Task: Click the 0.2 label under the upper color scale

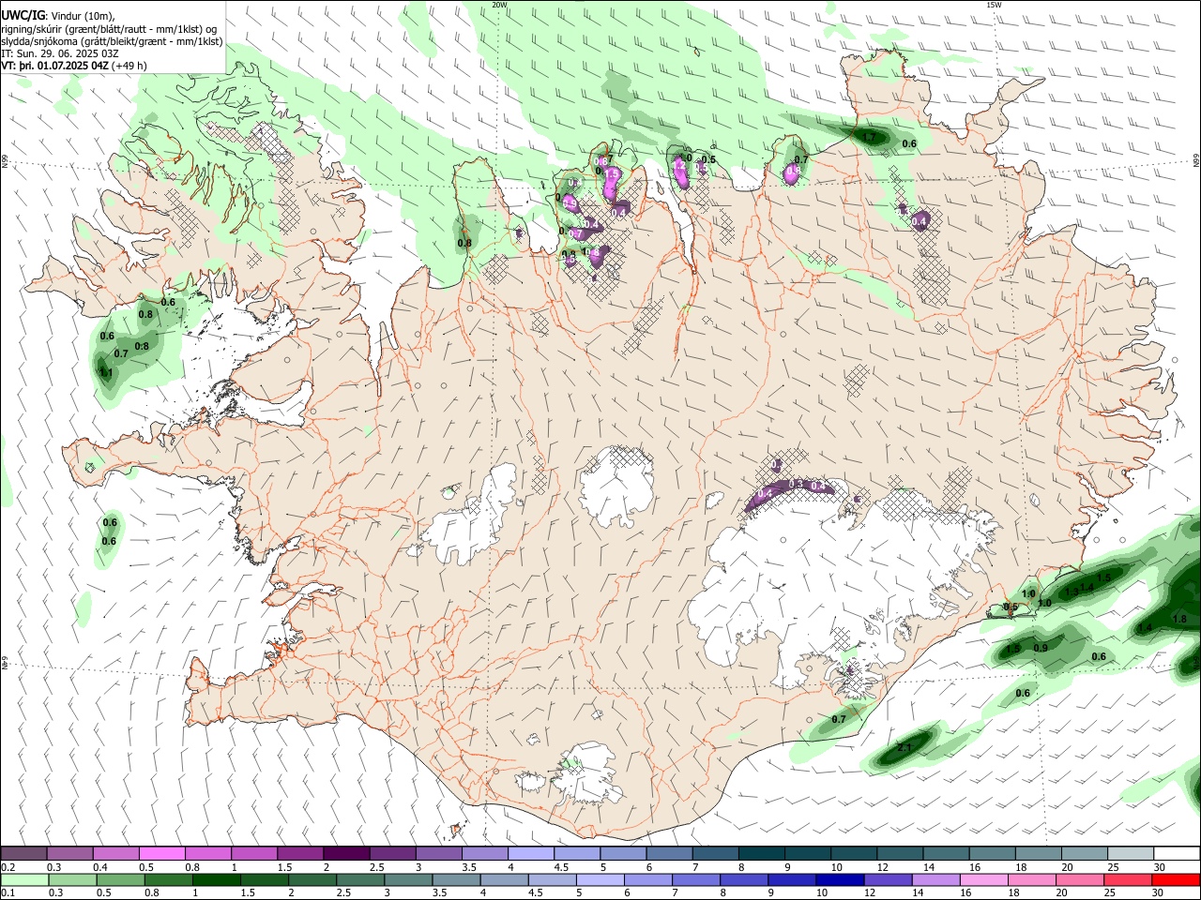Action: [8, 867]
